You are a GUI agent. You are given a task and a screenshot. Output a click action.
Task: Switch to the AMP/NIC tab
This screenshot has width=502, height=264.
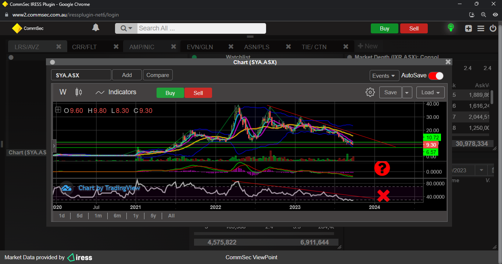coord(142,47)
